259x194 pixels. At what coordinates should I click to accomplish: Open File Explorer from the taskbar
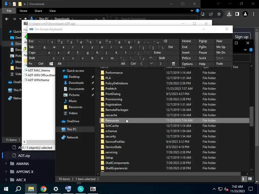[31, 189]
